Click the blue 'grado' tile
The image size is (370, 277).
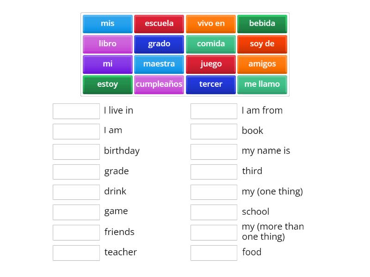pyautogui.click(x=159, y=44)
